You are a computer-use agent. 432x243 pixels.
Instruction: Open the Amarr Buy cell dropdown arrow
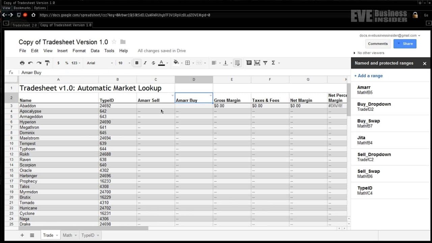[x=211, y=96]
